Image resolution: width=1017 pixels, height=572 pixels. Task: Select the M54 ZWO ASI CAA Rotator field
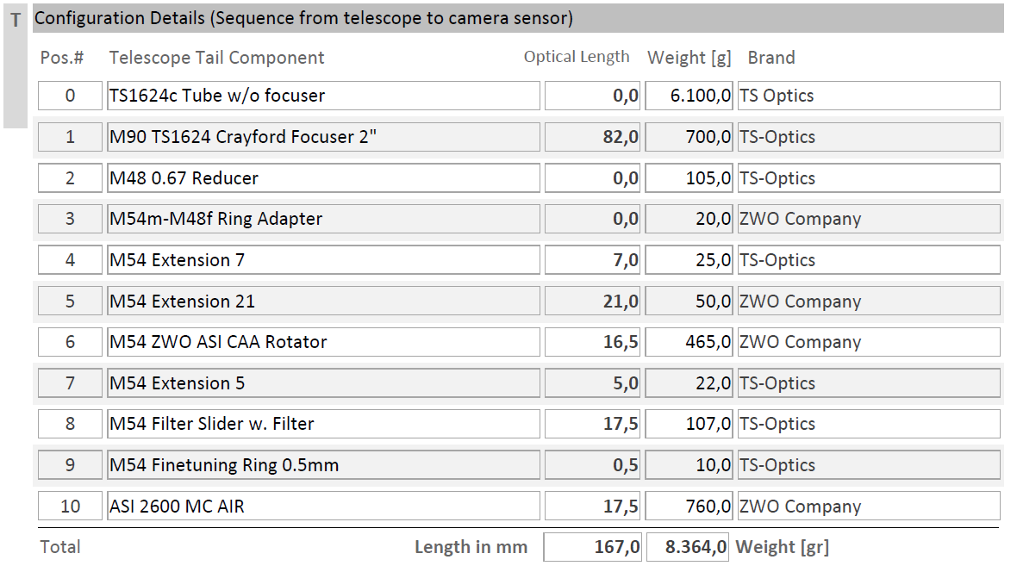coord(323,342)
